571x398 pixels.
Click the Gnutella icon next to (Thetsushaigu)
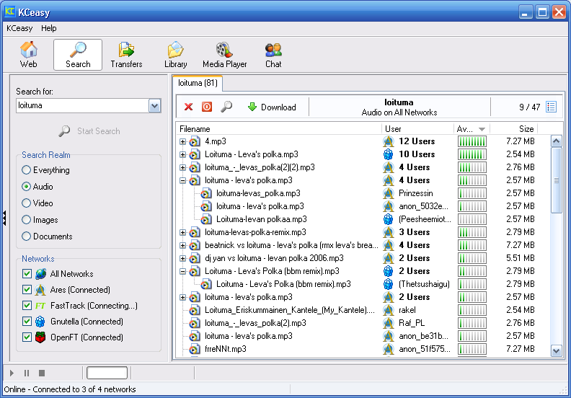click(x=389, y=284)
